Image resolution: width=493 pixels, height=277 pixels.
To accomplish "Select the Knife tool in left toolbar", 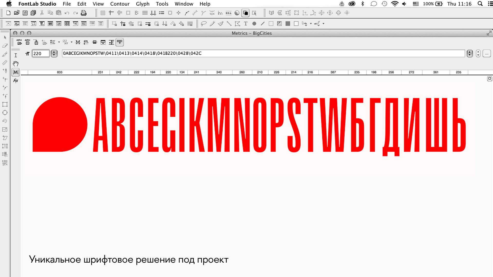I will 5,54.
